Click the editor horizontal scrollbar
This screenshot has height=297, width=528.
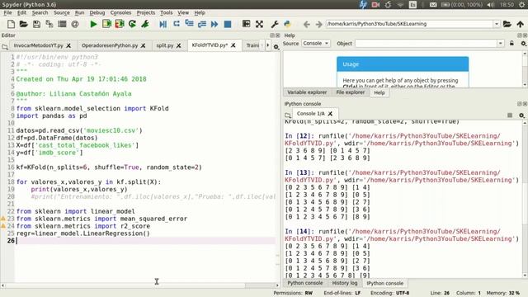(139, 285)
